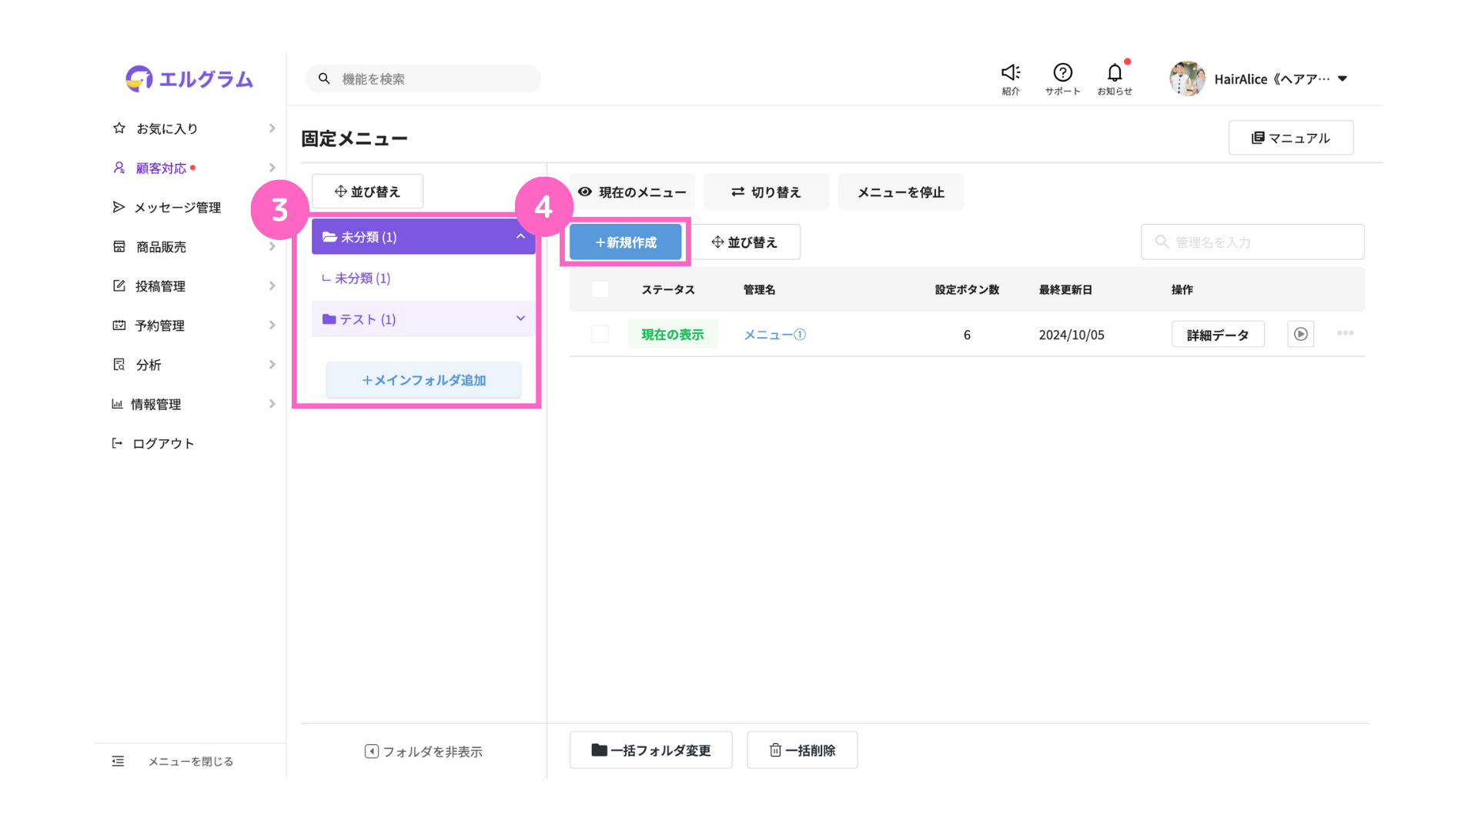
Task: Expand the 投稿管理 sidebar chevron
Action: click(x=272, y=285)
